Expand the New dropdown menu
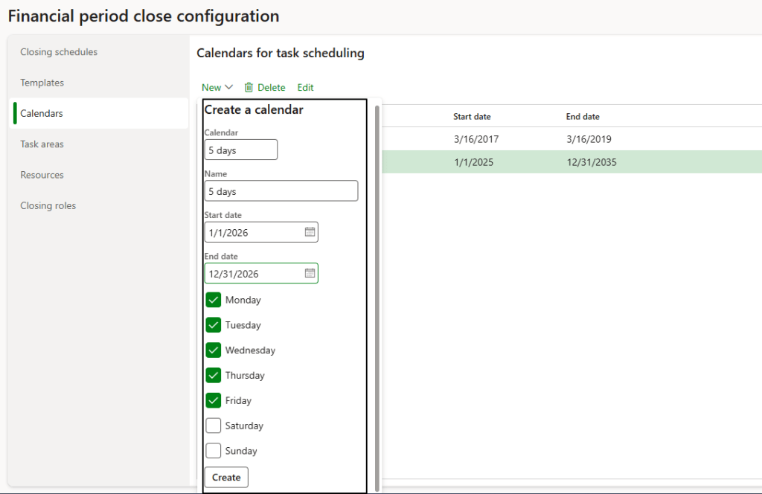762x494 pixels. (x=217, y=88)
